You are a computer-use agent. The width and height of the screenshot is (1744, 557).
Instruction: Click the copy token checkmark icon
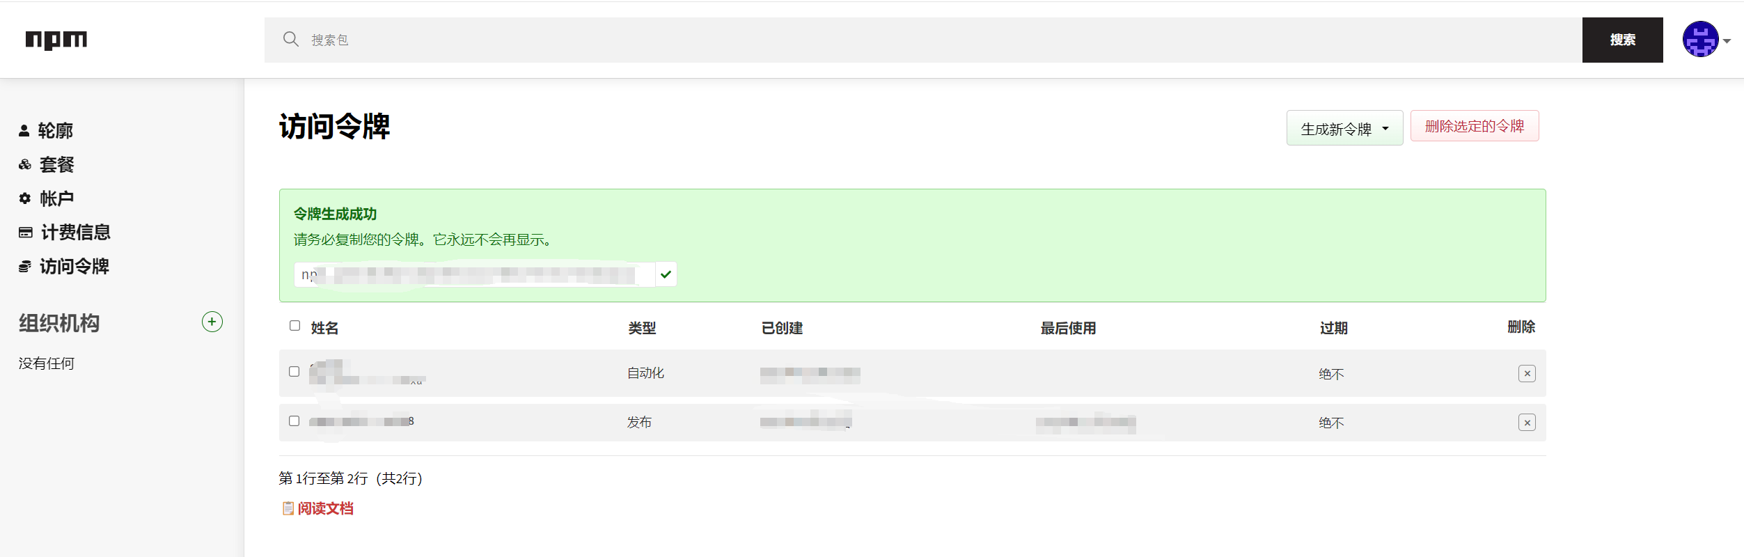click(666, 274)
